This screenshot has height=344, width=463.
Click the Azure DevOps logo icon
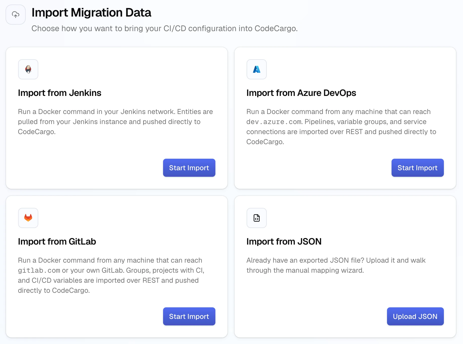point(257,69)
